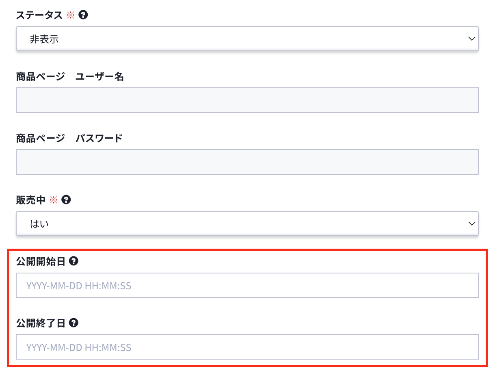Open the help tooltip for 公開終了日
This screenshot has height=373, width=493.
[74, 323]
